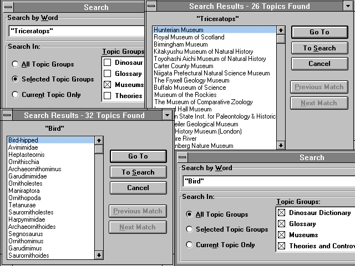Click Next Match in Triceratops results window
The image size is (355, 266).
pyautogui.click(x=319, y=103)
